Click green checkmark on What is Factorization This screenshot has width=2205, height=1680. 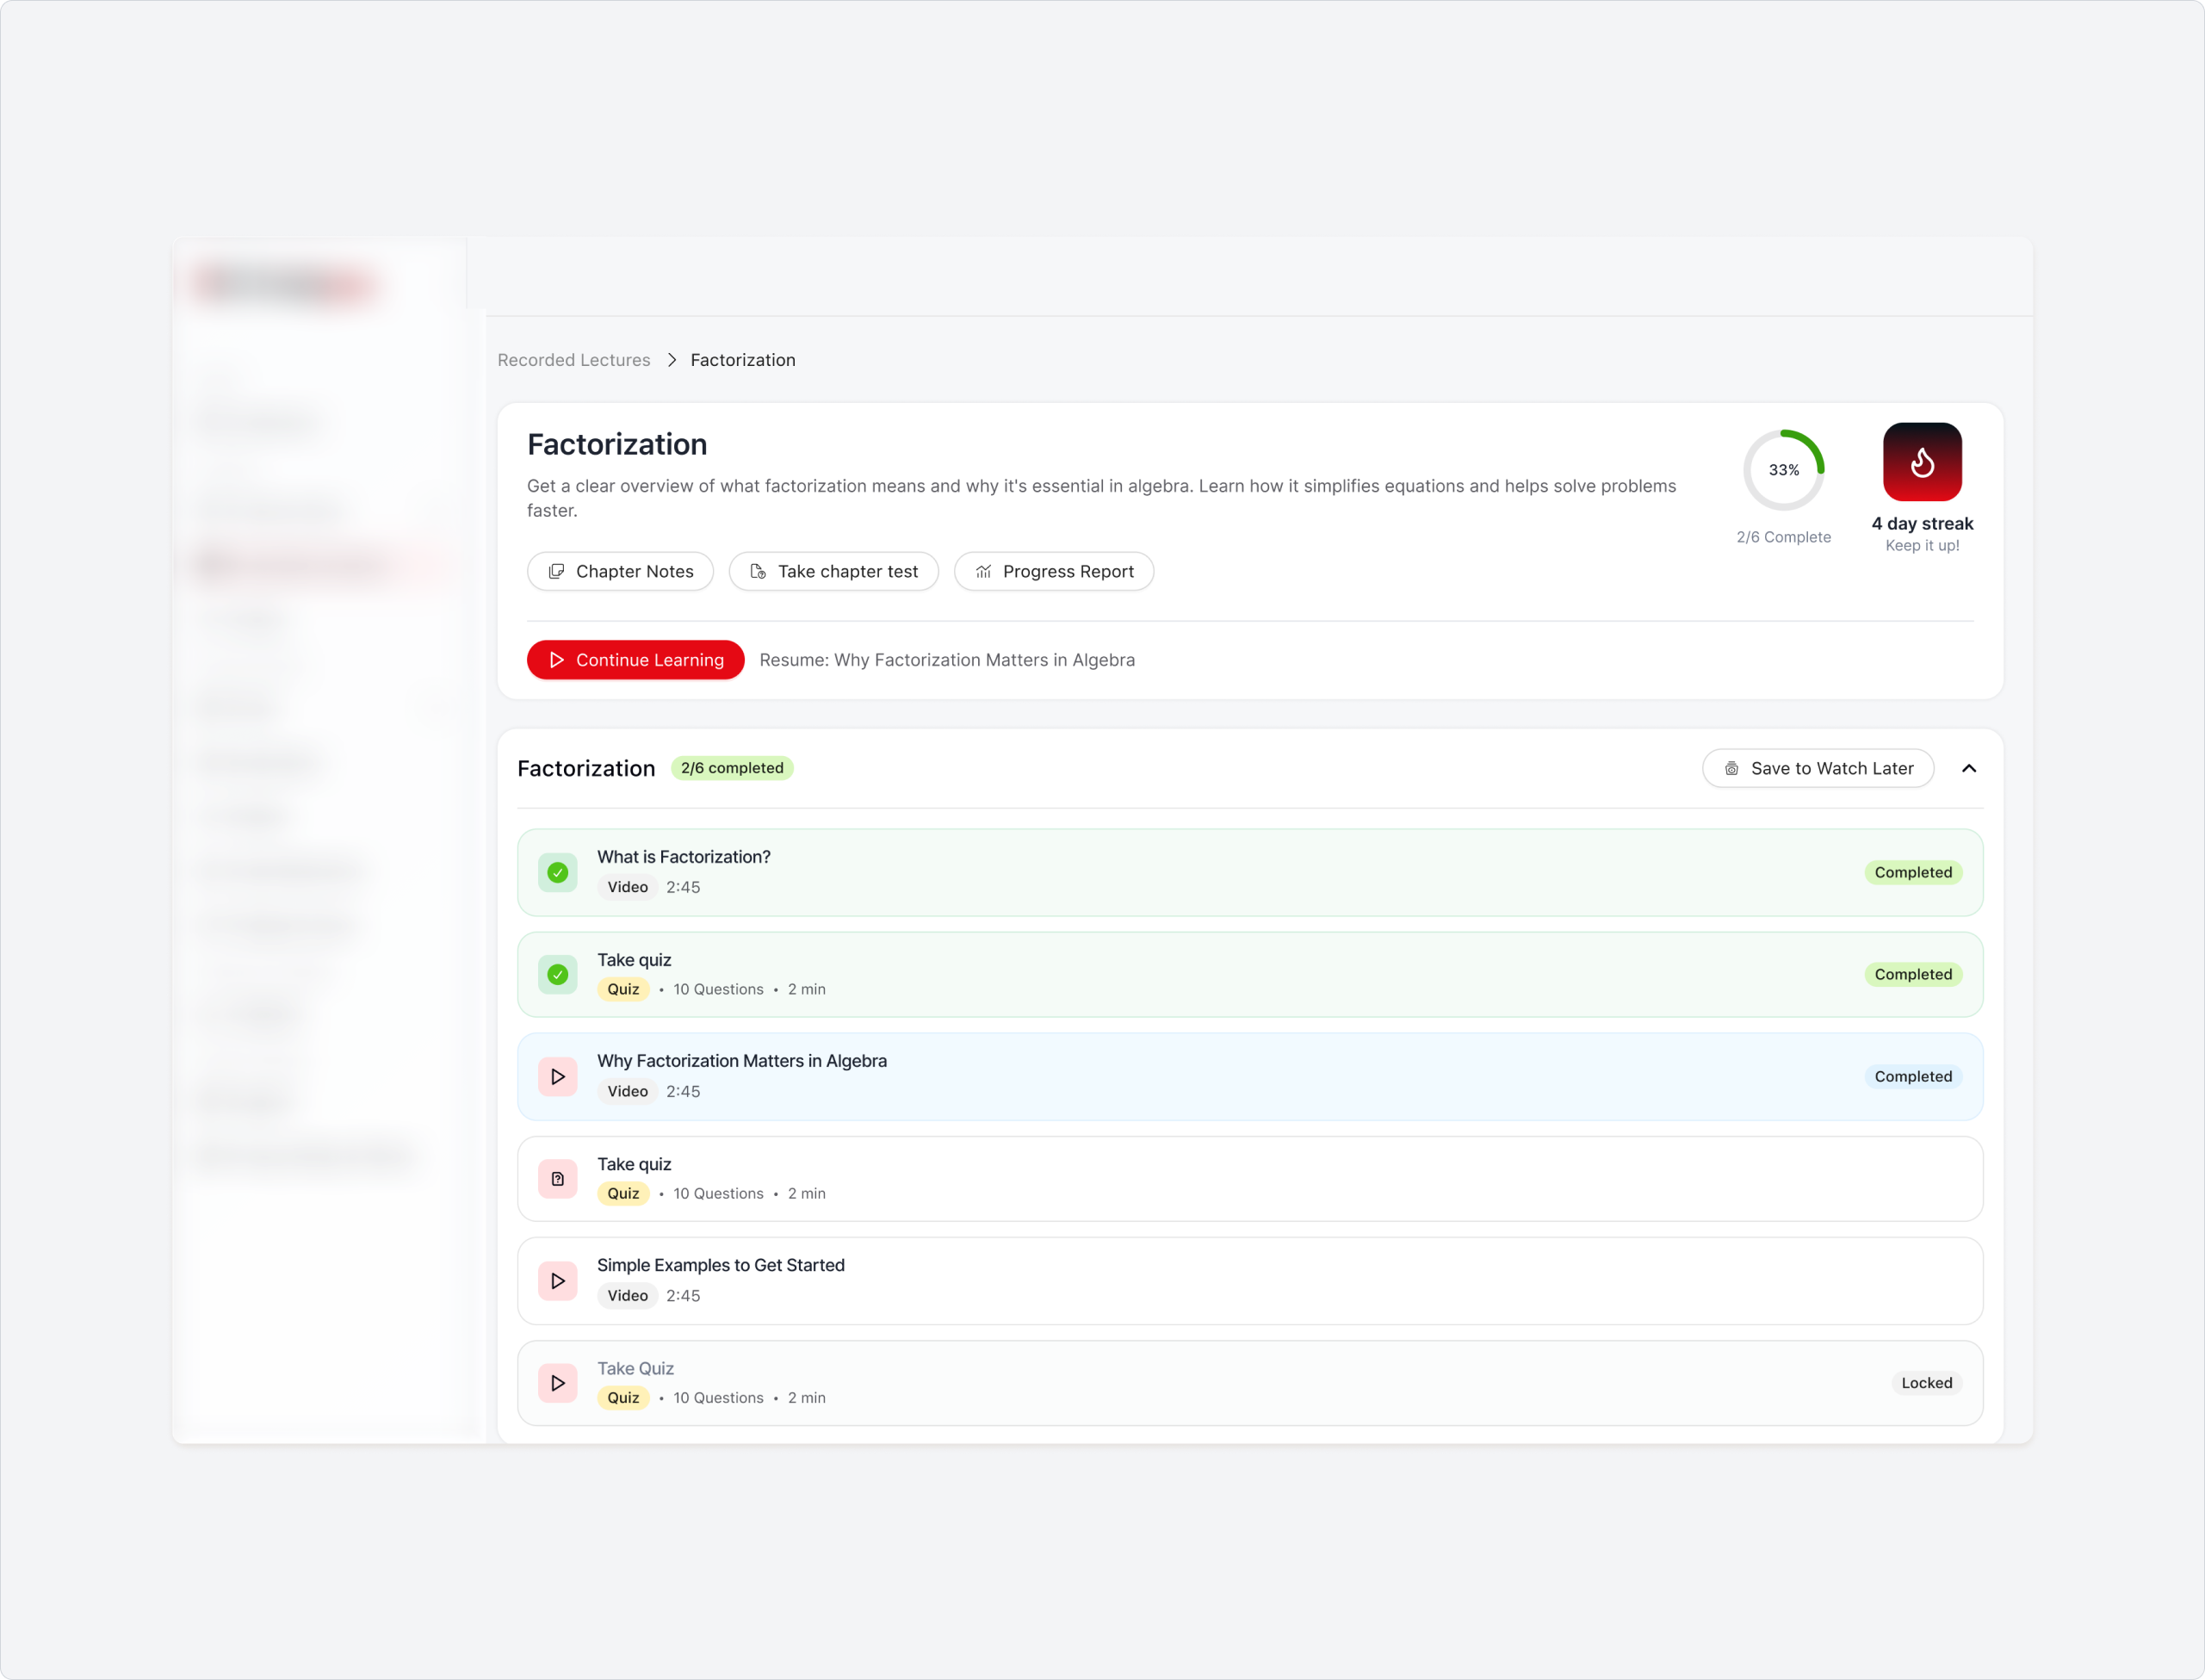558,872
